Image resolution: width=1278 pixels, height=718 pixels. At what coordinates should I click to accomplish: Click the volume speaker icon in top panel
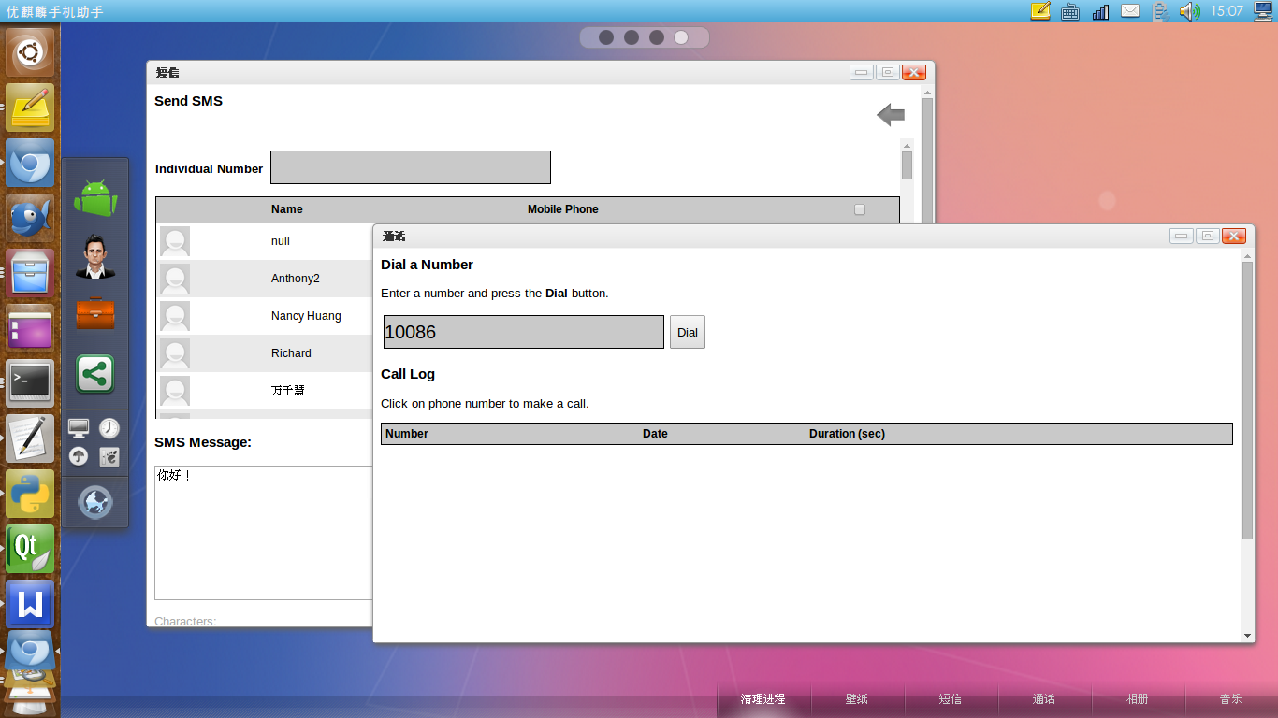coord(1189,11)
